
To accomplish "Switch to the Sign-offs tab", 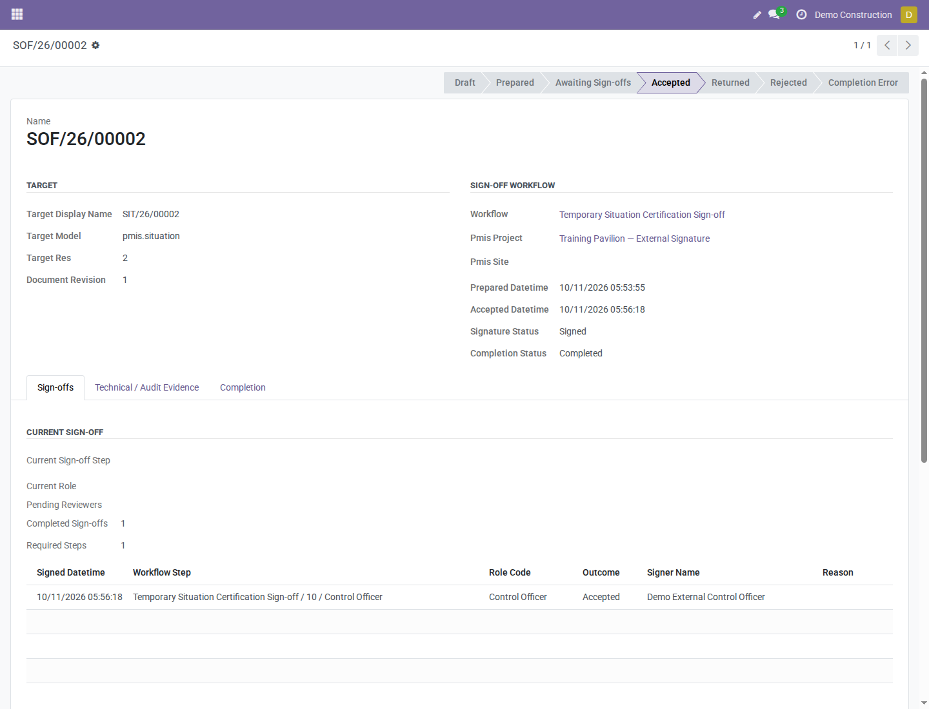I will (55, 387).
